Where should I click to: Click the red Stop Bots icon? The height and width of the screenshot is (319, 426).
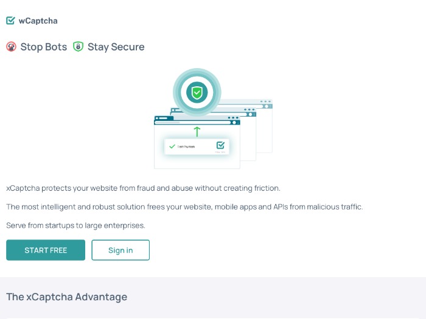tap(11, 47)
